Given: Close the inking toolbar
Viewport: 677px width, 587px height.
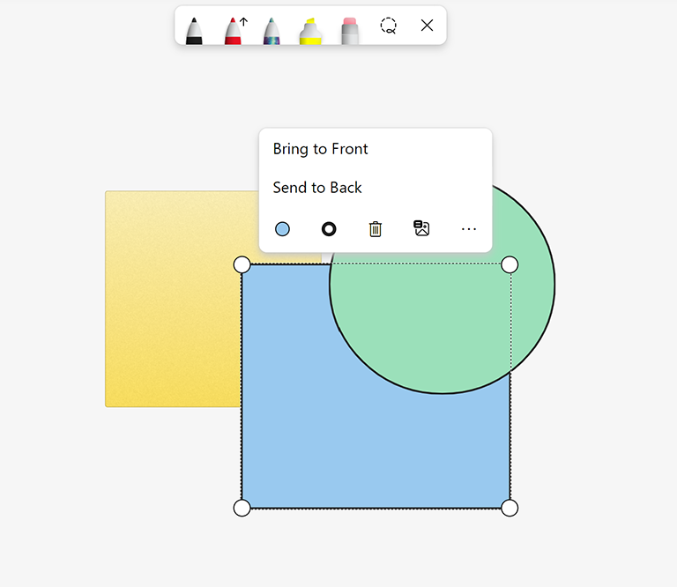Looking at the screenshot, I should [x=428, y=26].
